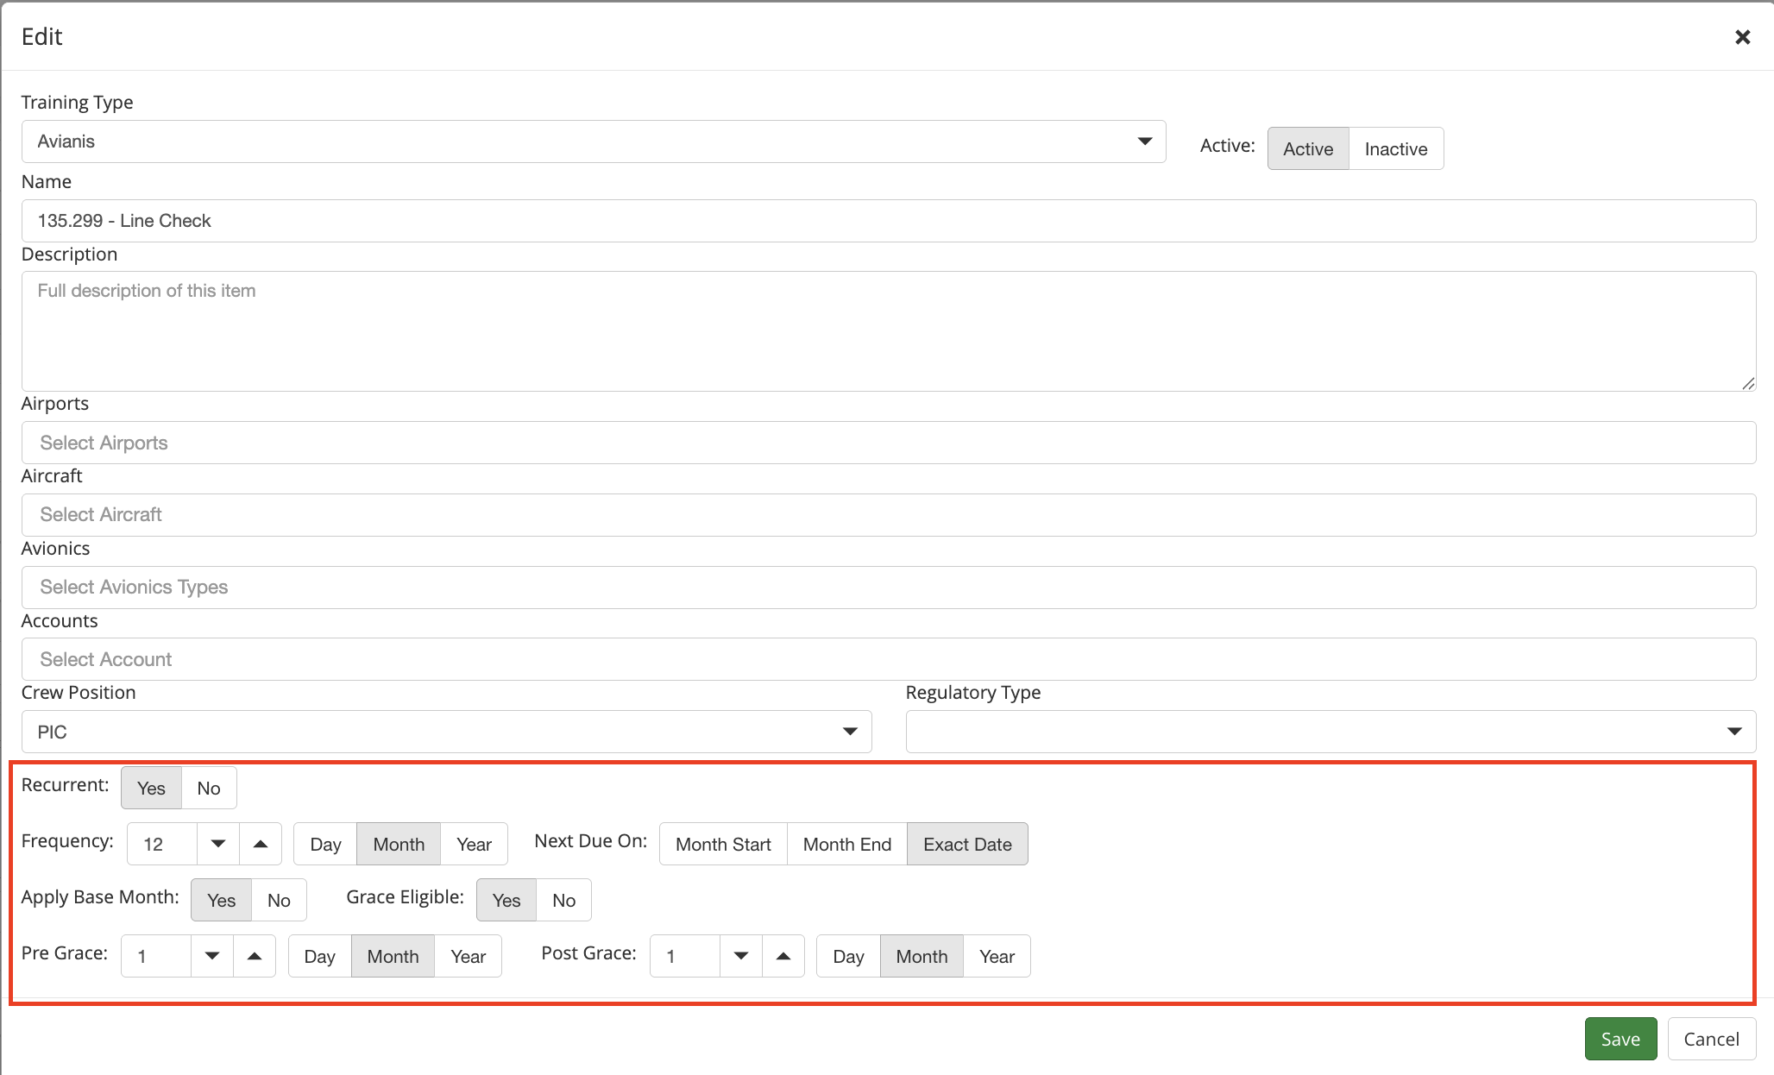Set Grace Eligible to No

(x=563, y=900)
